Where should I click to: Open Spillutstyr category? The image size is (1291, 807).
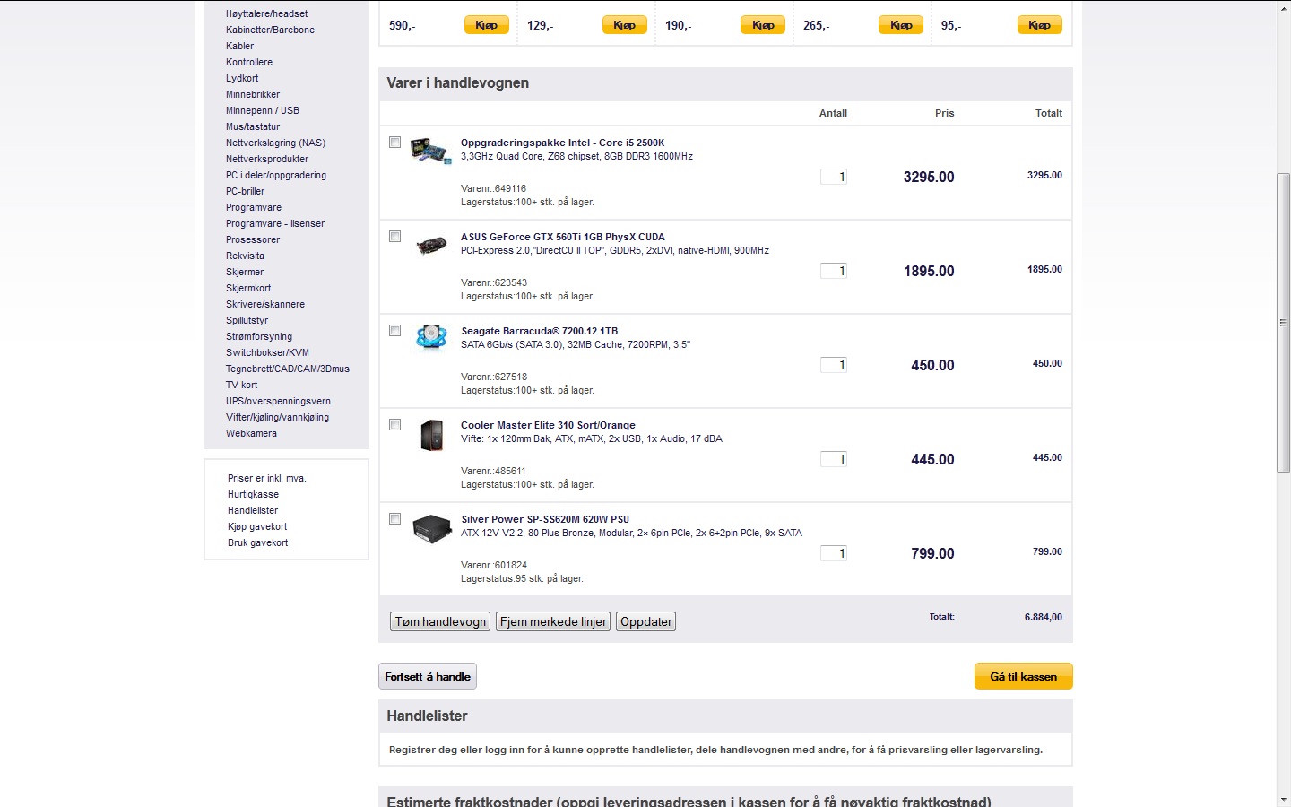point(247,320)
